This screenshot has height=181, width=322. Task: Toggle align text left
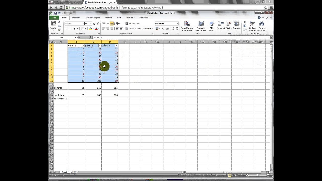(104, 29)
